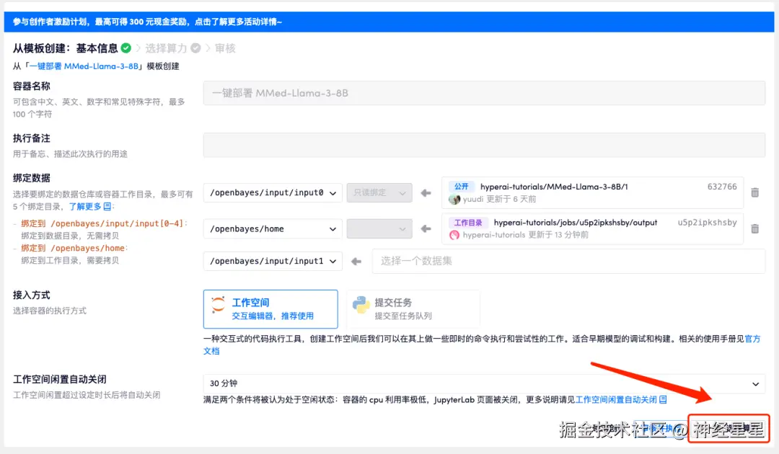
Task: Click the green check icon beside 基本信息
Action: click(x=126, y=48)
